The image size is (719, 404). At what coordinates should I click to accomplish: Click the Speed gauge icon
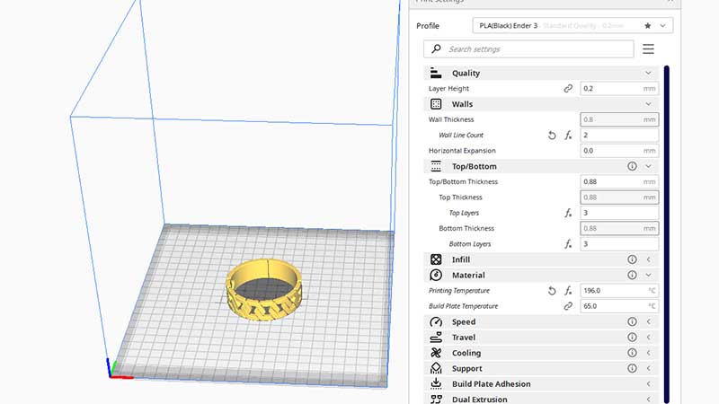436,322
